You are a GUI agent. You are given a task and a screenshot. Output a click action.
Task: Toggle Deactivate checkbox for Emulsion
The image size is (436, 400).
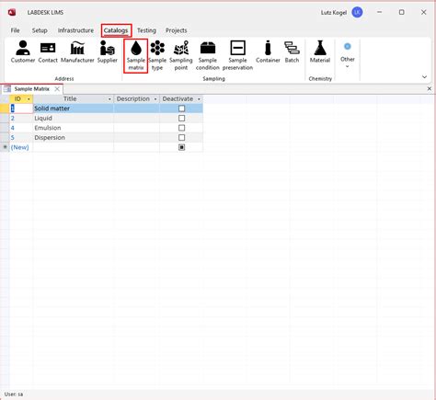[x=181, y=128]
